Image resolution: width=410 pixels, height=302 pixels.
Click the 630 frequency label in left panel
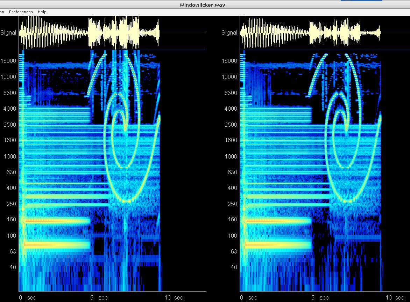click(x=11, y=172)
